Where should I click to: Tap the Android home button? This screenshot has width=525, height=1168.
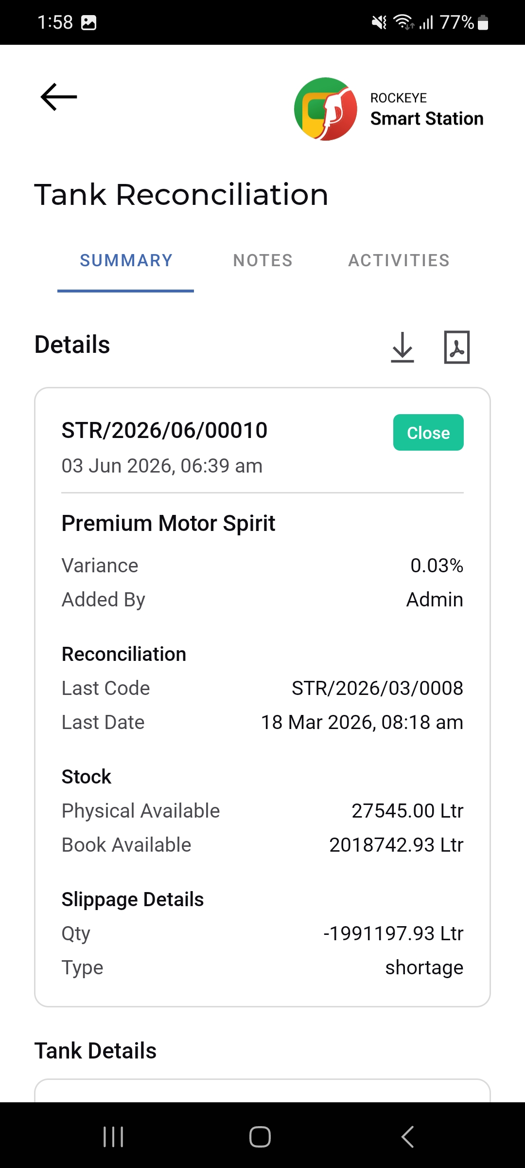tap(260, 1137)
